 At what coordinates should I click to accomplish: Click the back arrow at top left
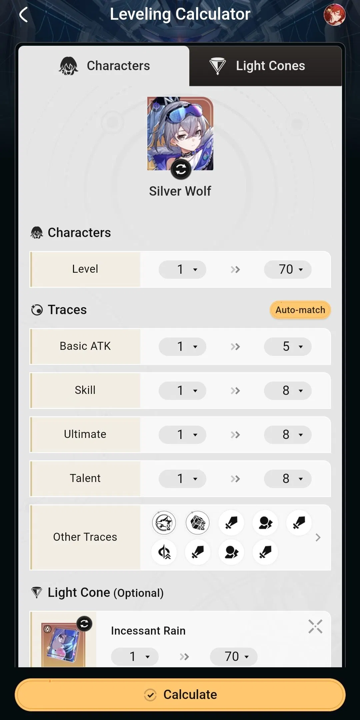coord(23,15)
